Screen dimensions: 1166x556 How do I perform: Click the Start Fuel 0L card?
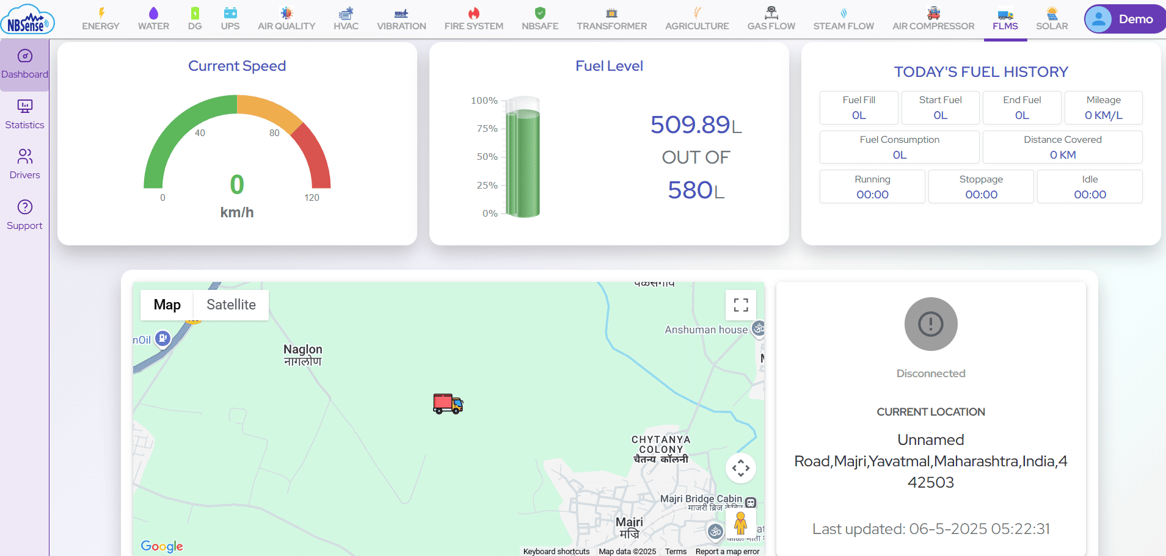941,108
